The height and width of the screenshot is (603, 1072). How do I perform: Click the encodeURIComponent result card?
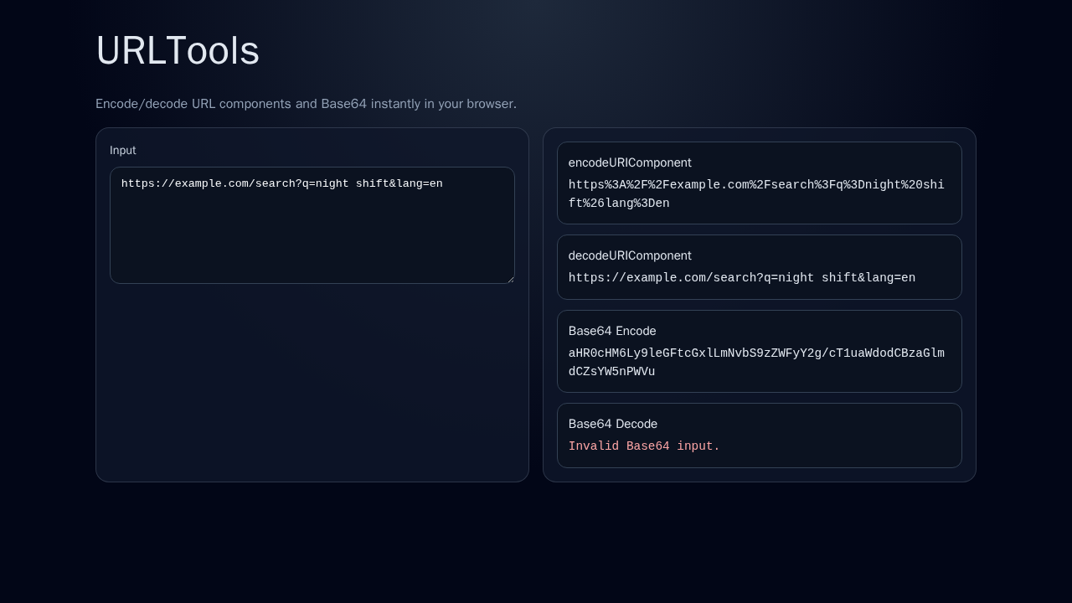[x=759, y=183]
